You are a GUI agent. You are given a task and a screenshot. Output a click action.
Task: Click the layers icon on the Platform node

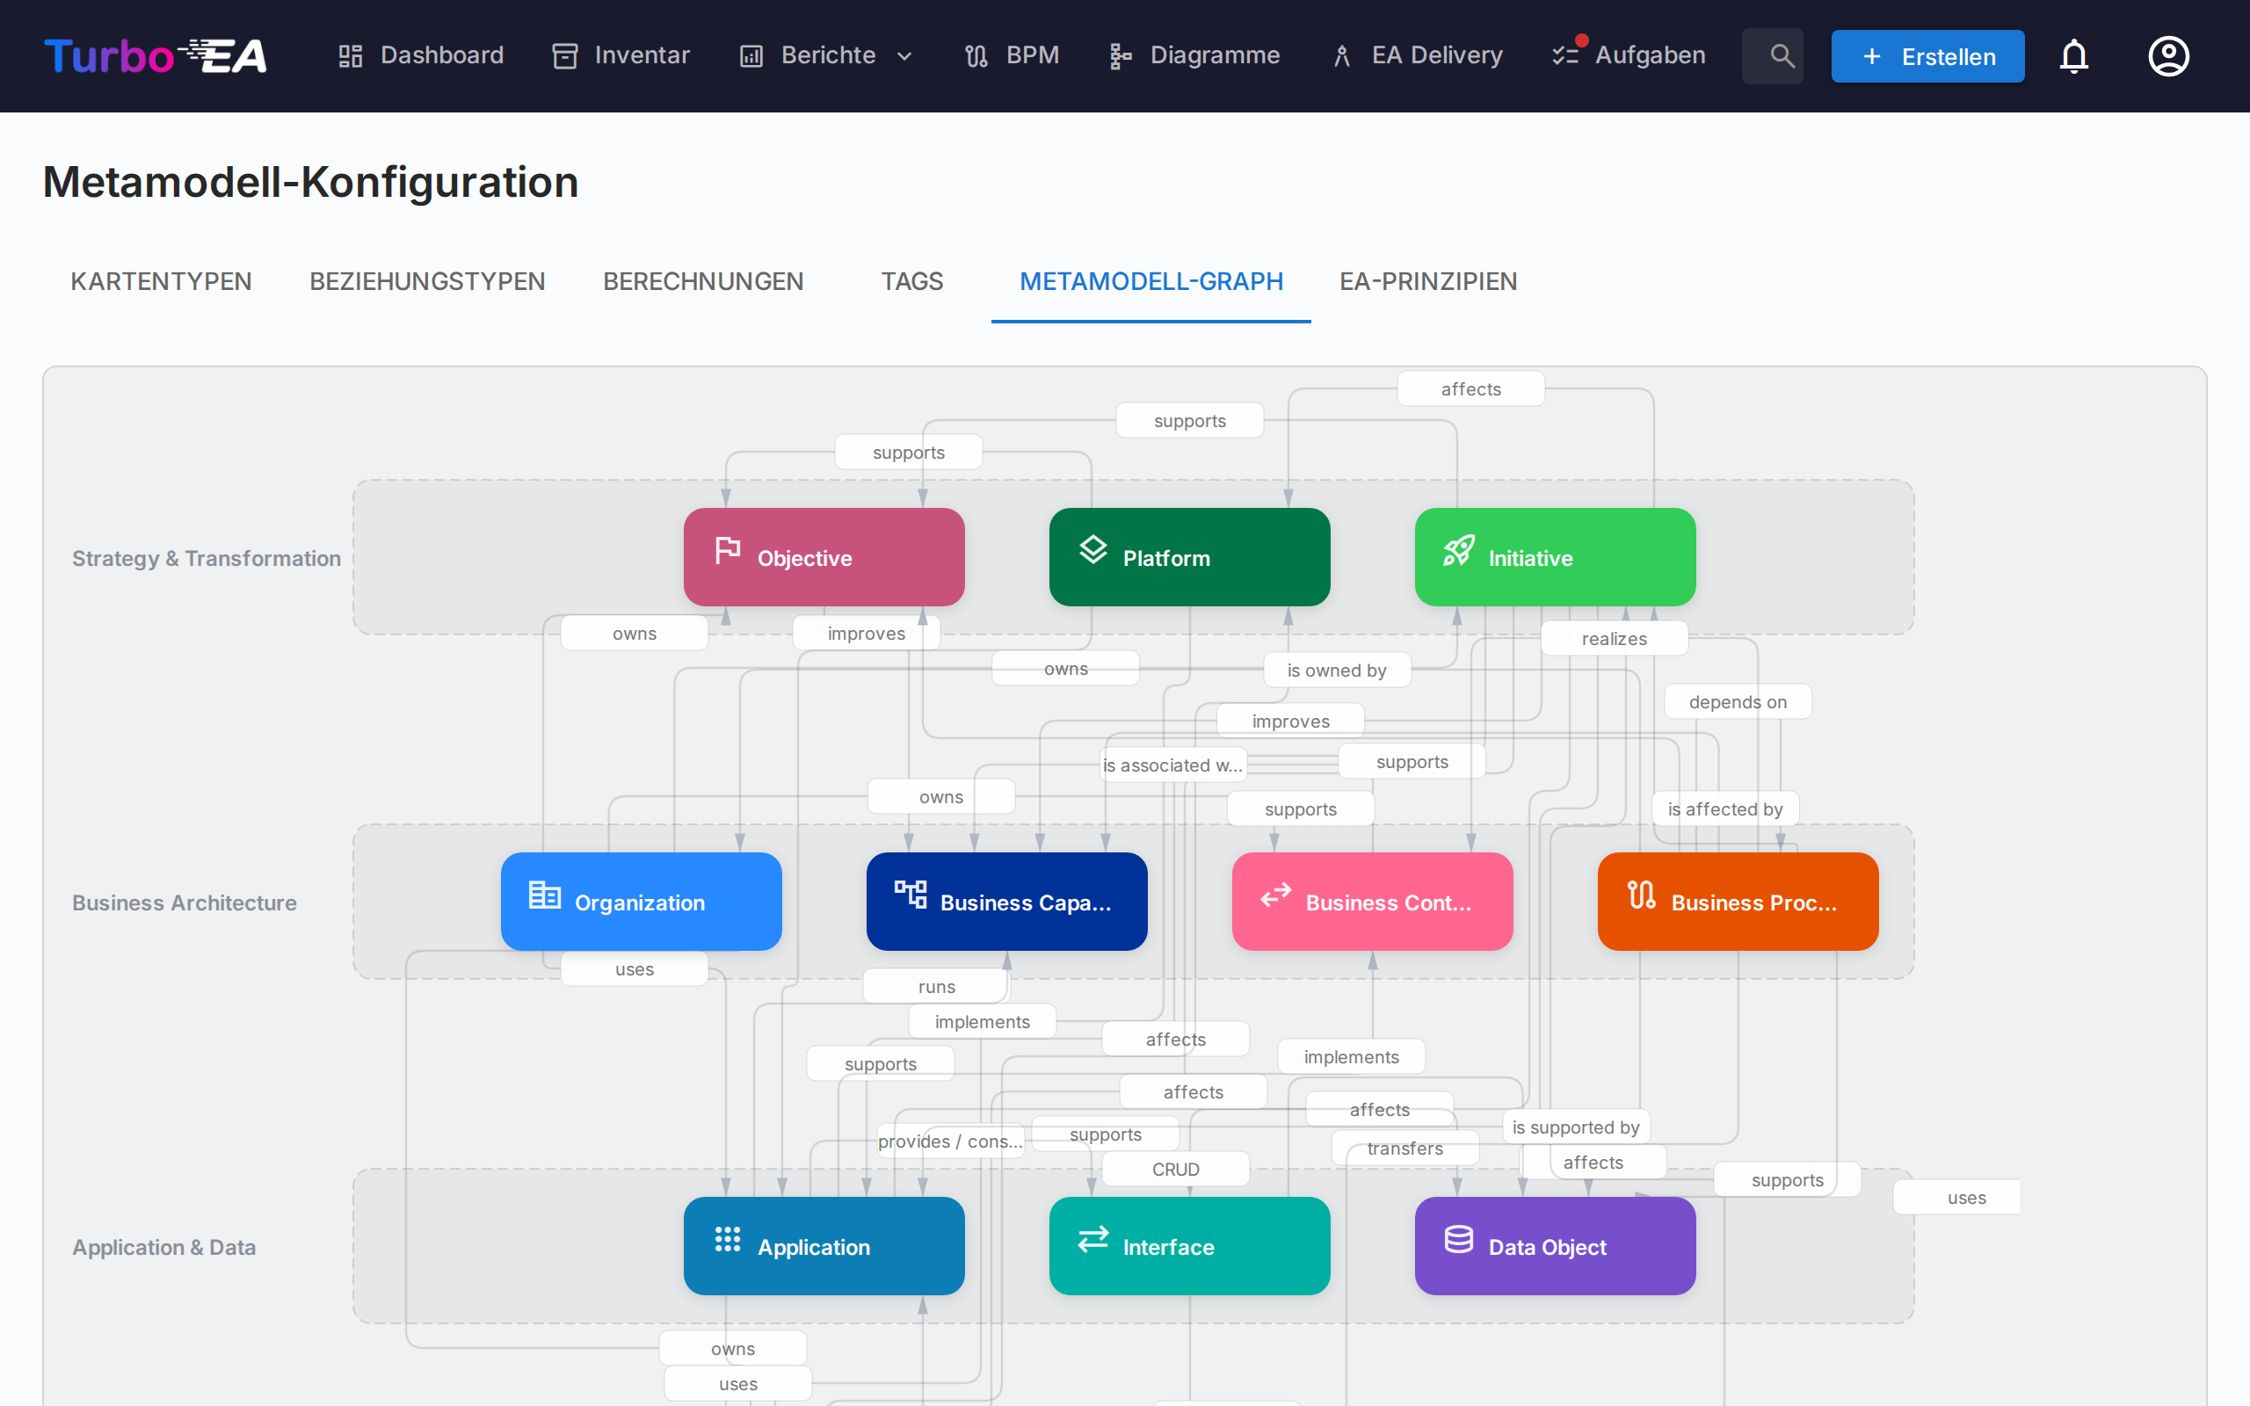pos(1093,549)
